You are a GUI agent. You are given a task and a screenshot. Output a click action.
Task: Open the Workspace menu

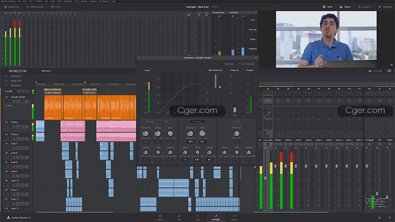tap(104, 1)
